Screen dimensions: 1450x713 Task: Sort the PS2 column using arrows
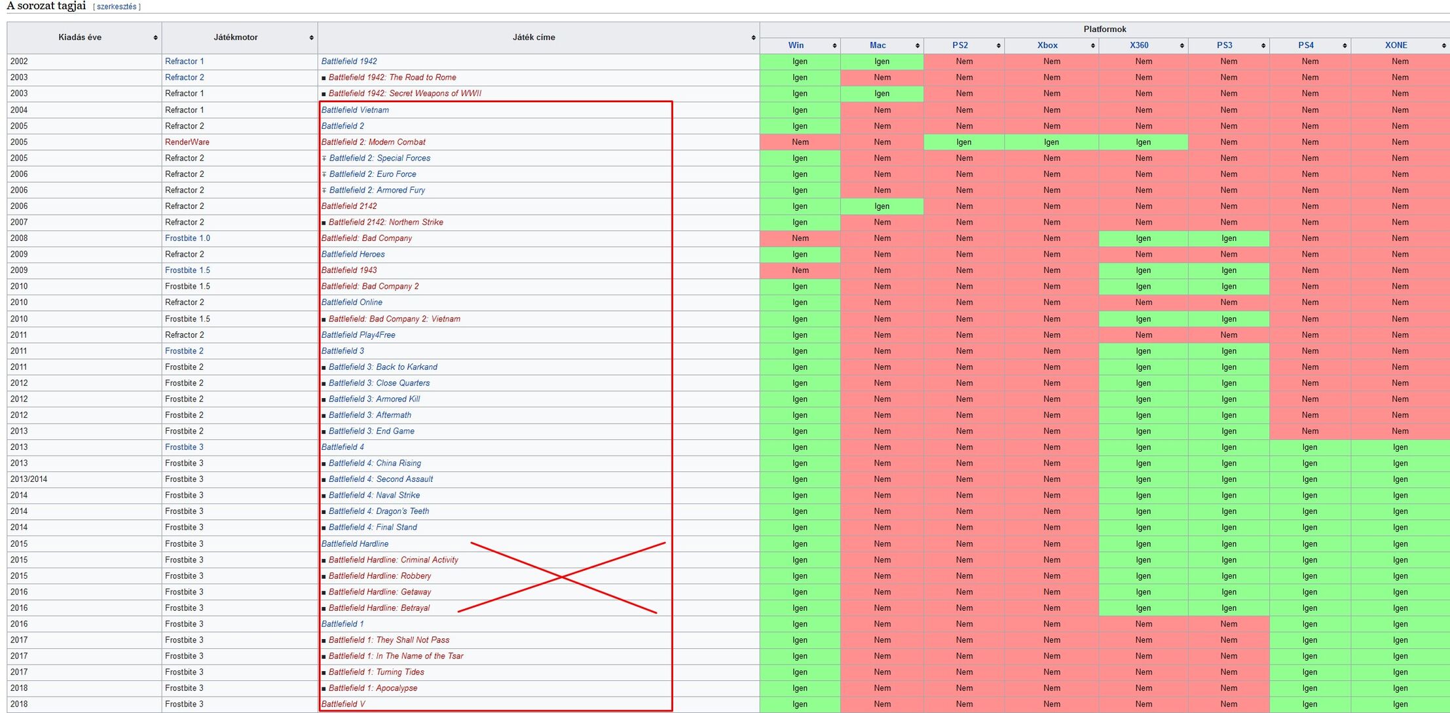point(998,46)
